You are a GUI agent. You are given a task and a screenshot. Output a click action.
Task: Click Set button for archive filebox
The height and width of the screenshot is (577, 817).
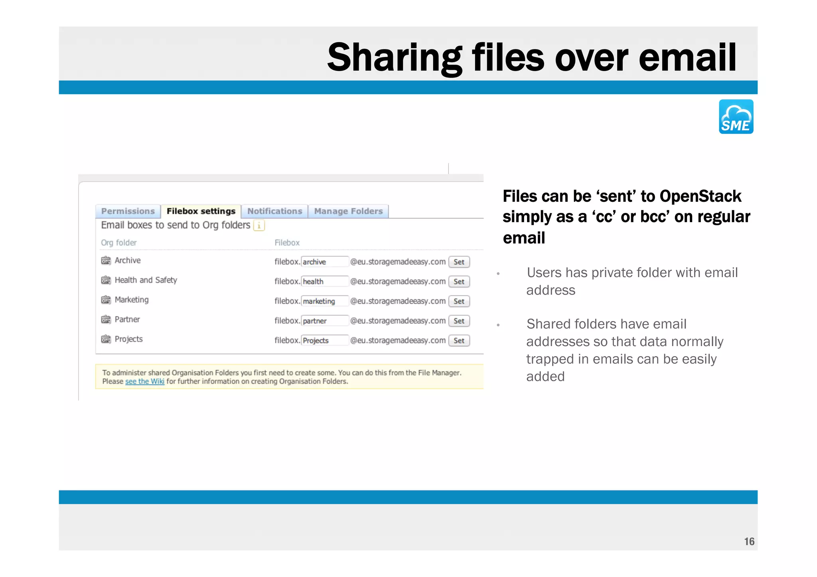tap(459, 262)
